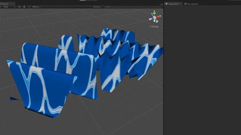
Task: Toggle scene lighting with the sun icon
Action: (24, 7)
